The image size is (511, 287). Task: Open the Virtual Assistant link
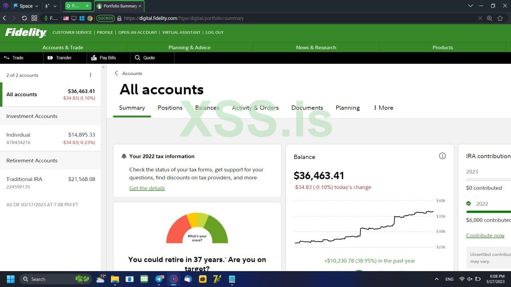click(x=181, y=33)
